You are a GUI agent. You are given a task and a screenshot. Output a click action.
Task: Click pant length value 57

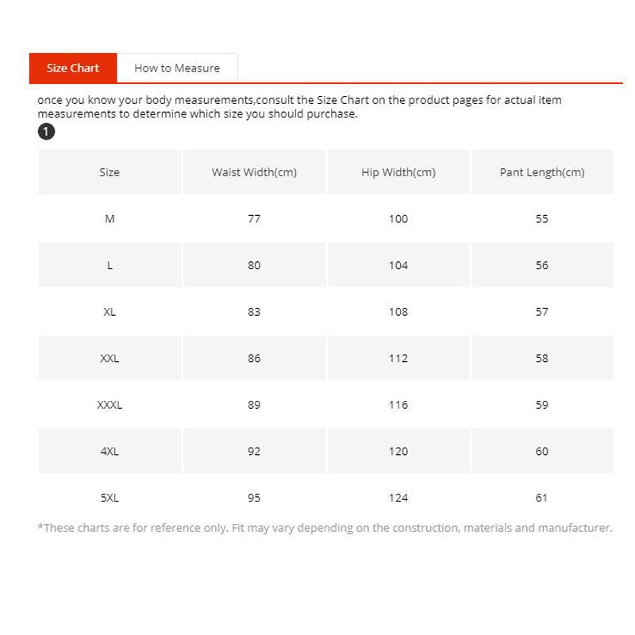click(542, 312)
